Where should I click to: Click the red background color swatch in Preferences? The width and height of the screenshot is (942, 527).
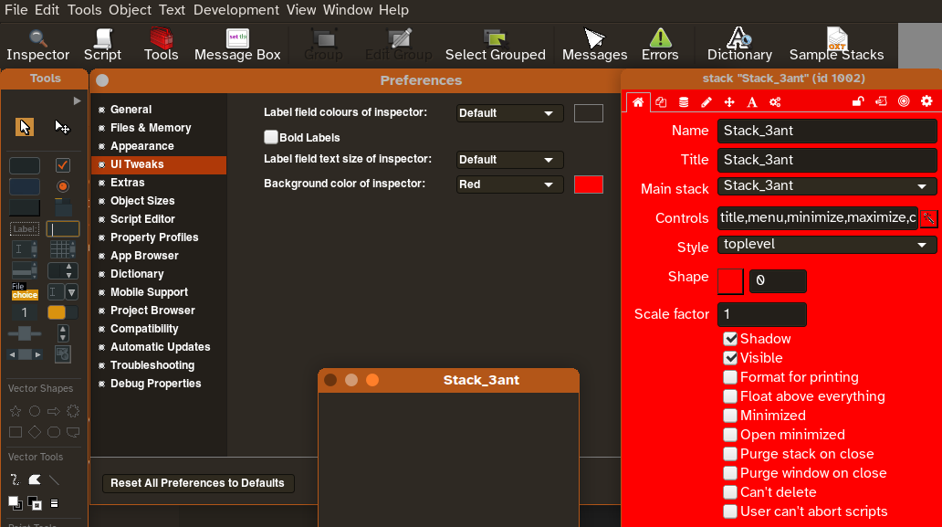click(588, 184)
